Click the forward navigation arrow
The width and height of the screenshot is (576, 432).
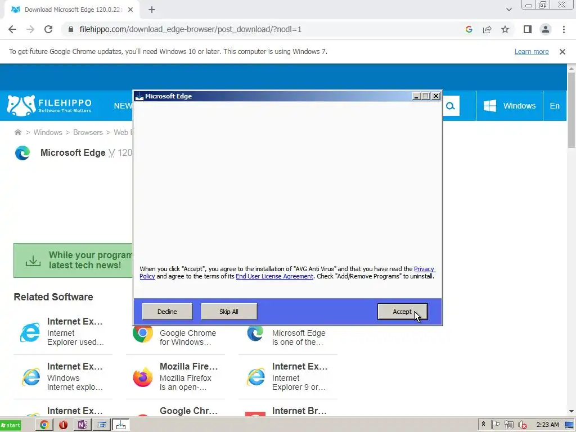(x=30, y=29)
